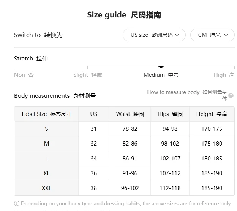Open the CM unit dropdown
Screen dimensions: 237x211
point(212,35)
